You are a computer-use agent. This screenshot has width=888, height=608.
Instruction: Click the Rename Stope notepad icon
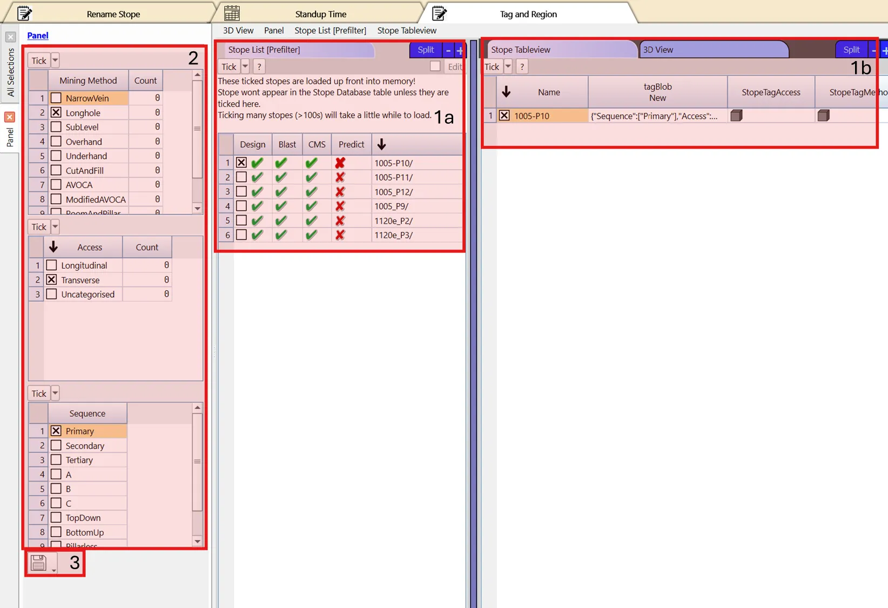tap(24, 14)
